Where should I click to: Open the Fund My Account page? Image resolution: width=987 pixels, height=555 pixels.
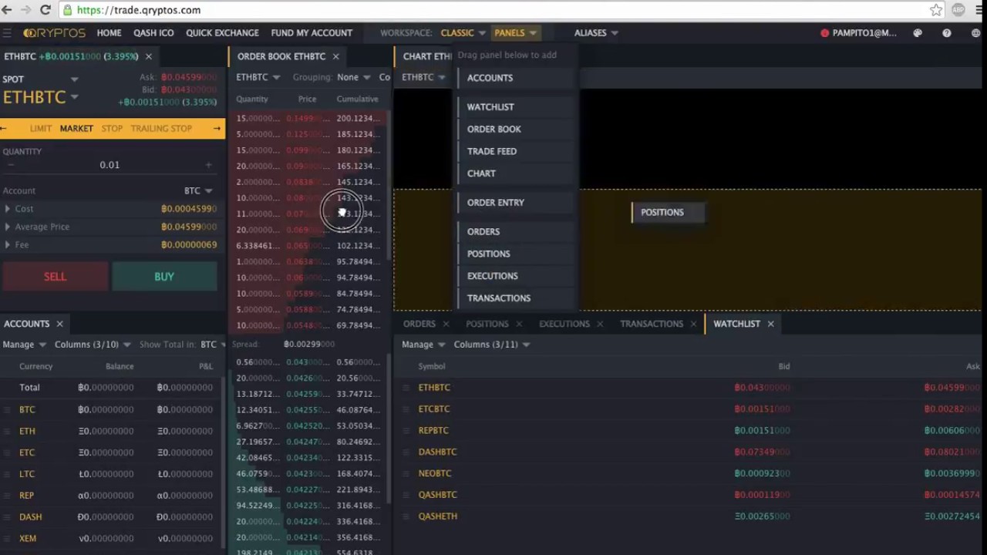(312, 33)
